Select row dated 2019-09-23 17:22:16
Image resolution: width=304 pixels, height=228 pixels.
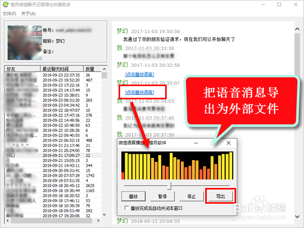(x=53, y=85)
